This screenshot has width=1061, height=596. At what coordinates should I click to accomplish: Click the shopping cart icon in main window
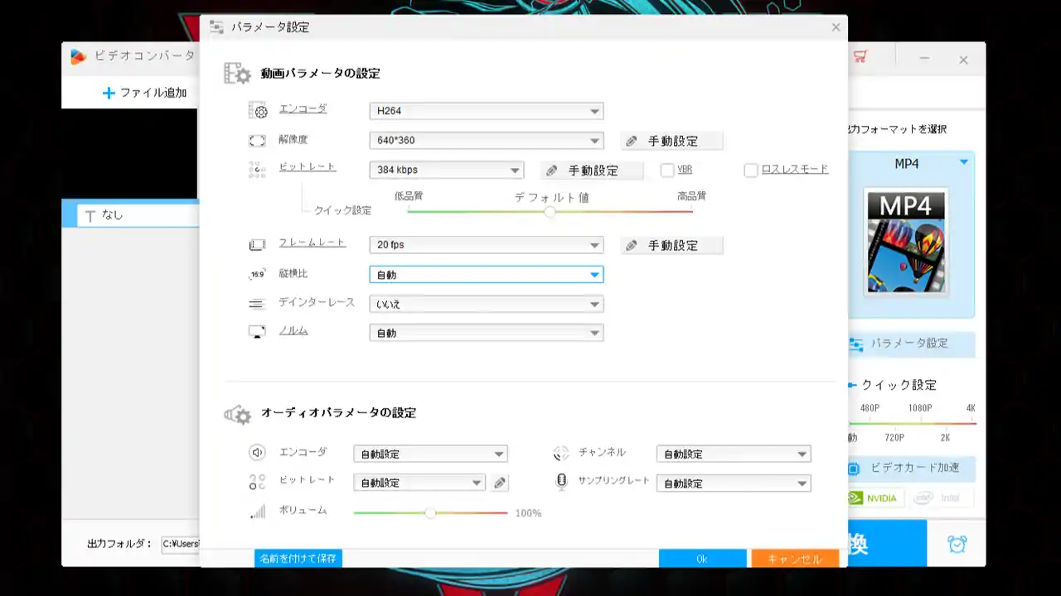coord(860,57)
